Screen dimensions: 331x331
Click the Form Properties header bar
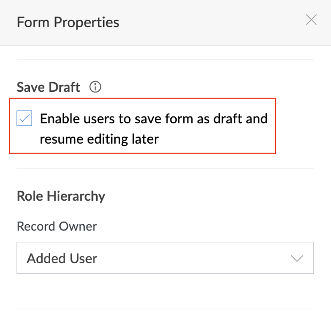point(165,22)
